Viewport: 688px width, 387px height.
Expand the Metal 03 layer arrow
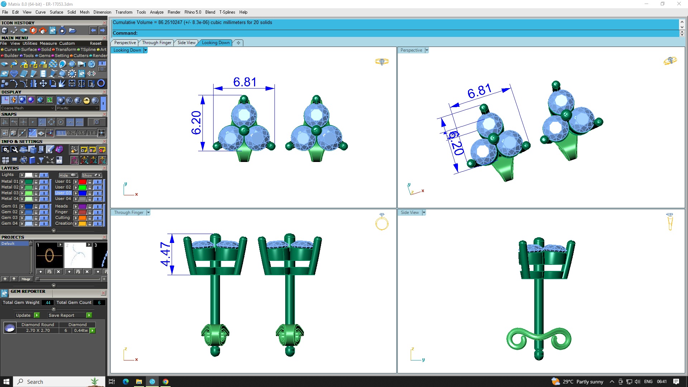22,193
